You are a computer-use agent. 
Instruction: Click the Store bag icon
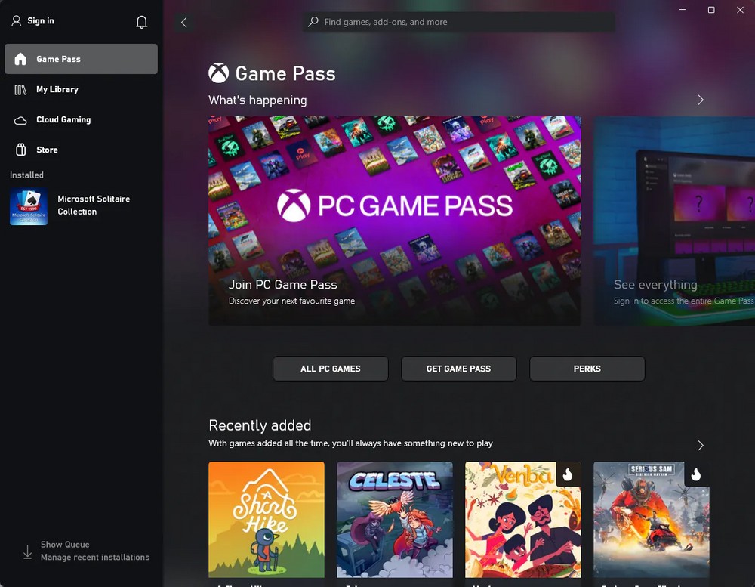pyautogui.click(x=20, y=150)
